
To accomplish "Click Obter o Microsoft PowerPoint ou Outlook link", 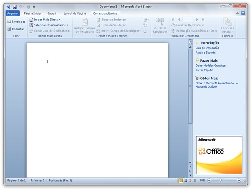I will [x=217, y=85].
